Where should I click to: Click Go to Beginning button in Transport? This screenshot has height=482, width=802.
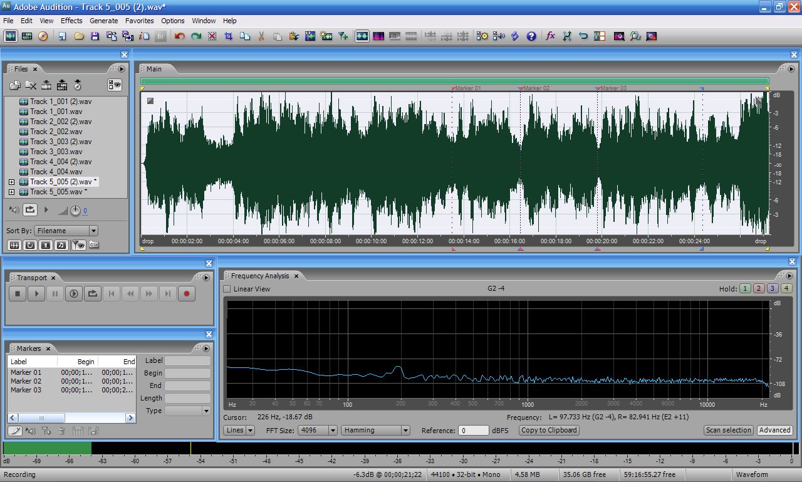[111, 293]
